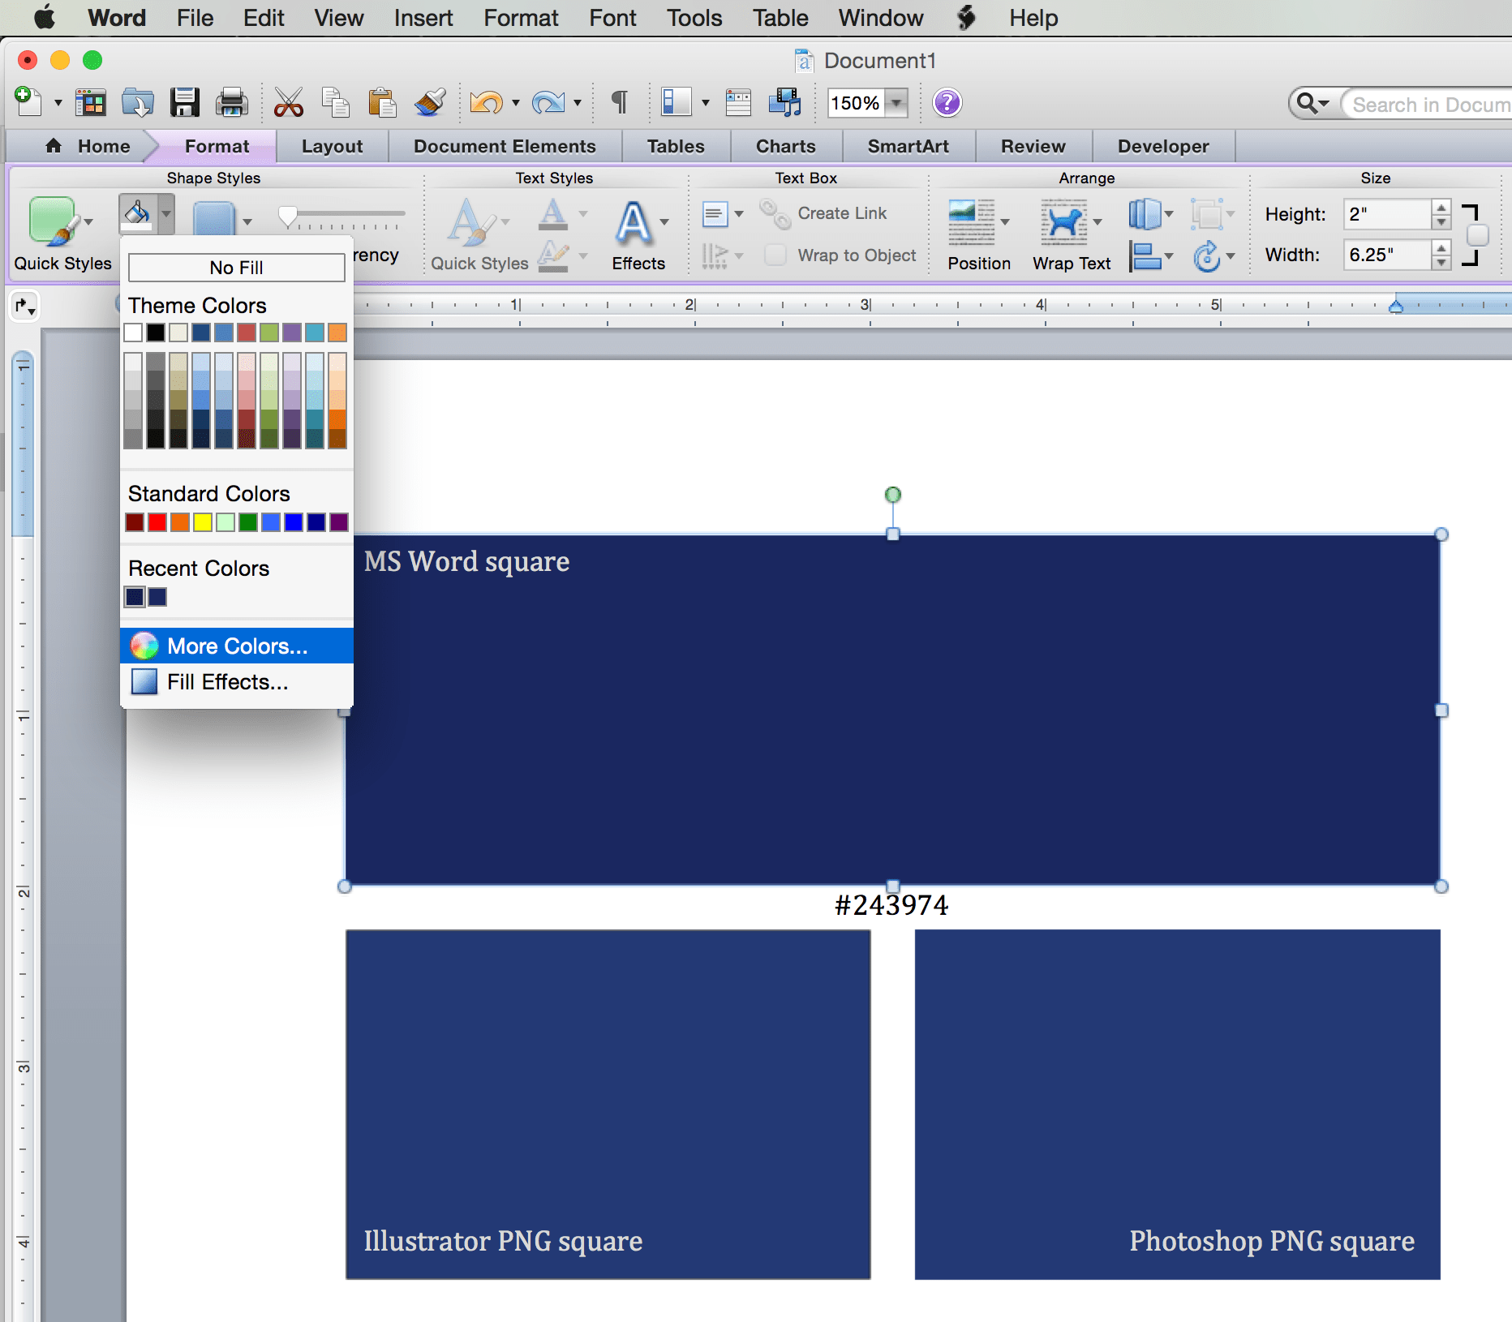Toggle the Wrap to Object checkbox
The width and height of the screenshot is (1512, 1322).
(775, 255)
